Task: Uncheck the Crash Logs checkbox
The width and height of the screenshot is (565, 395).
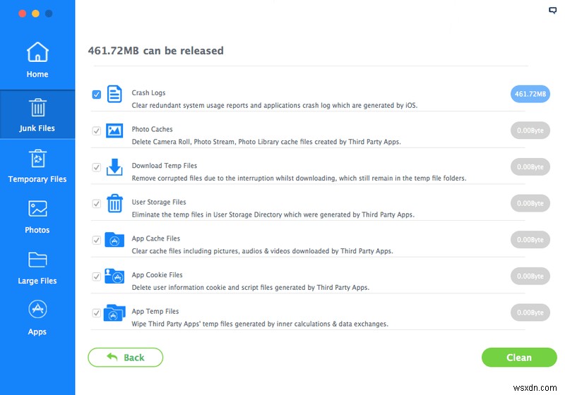Action: (x=96, y=95)
